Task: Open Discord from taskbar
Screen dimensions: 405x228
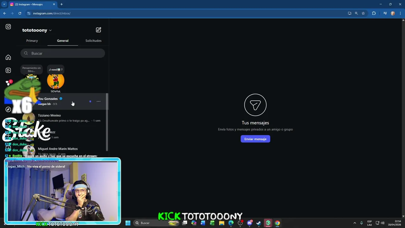Action: (250, 223)
